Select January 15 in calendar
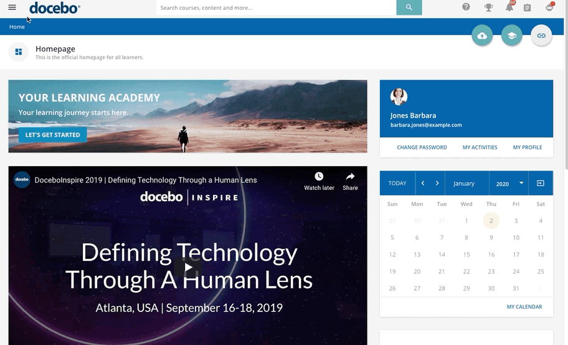This screenshot has width=568, height=345. point(466,255)
